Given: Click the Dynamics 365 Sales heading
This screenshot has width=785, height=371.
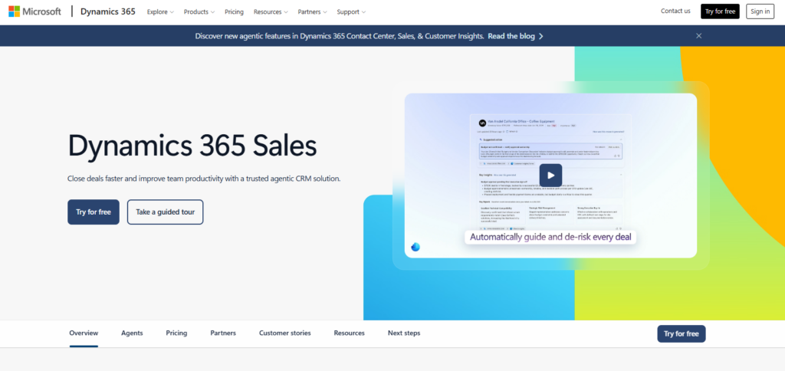Looking at the screenshot, I should pyautogui.click(x=192, y=146).
